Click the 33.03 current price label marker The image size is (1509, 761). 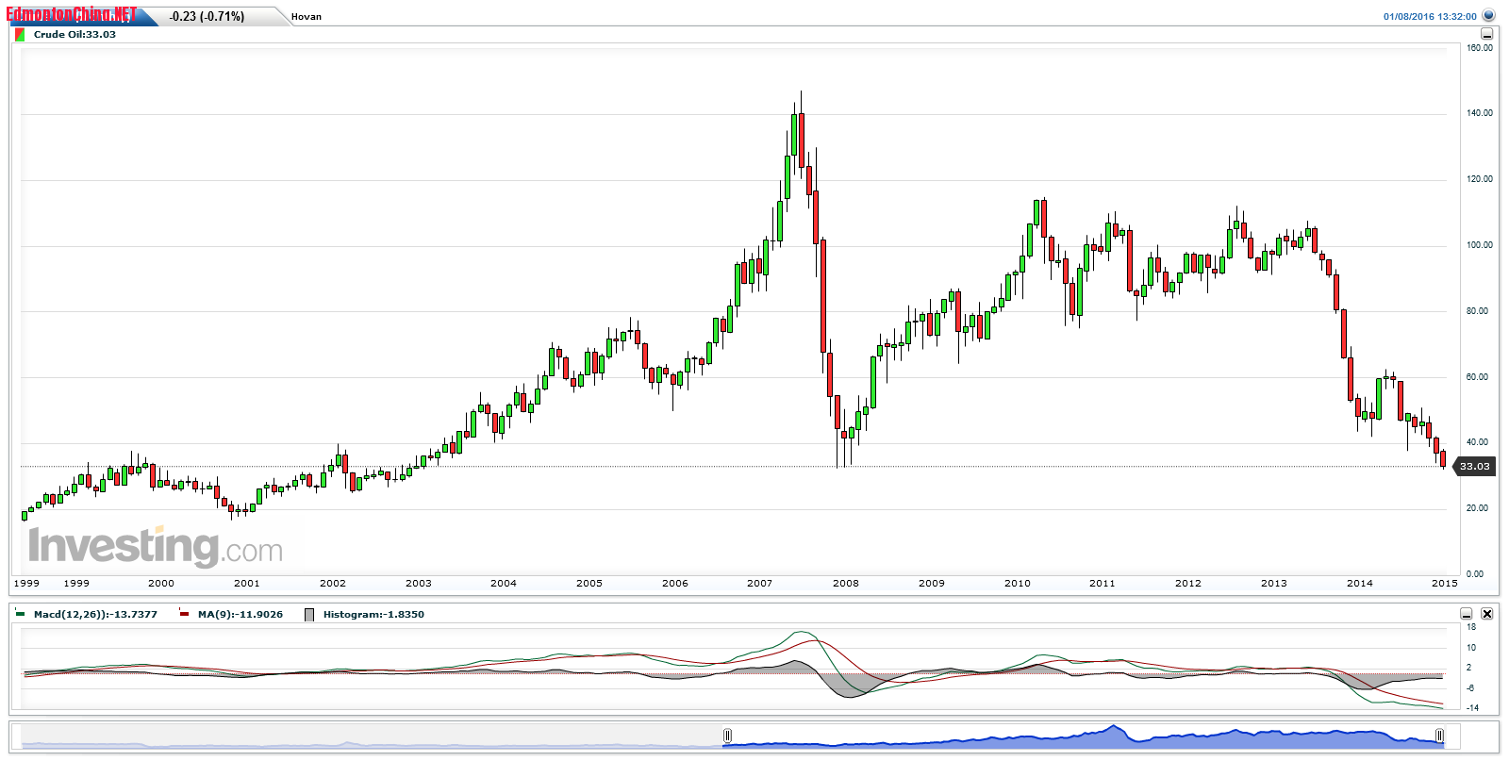tap(1475, 466)
